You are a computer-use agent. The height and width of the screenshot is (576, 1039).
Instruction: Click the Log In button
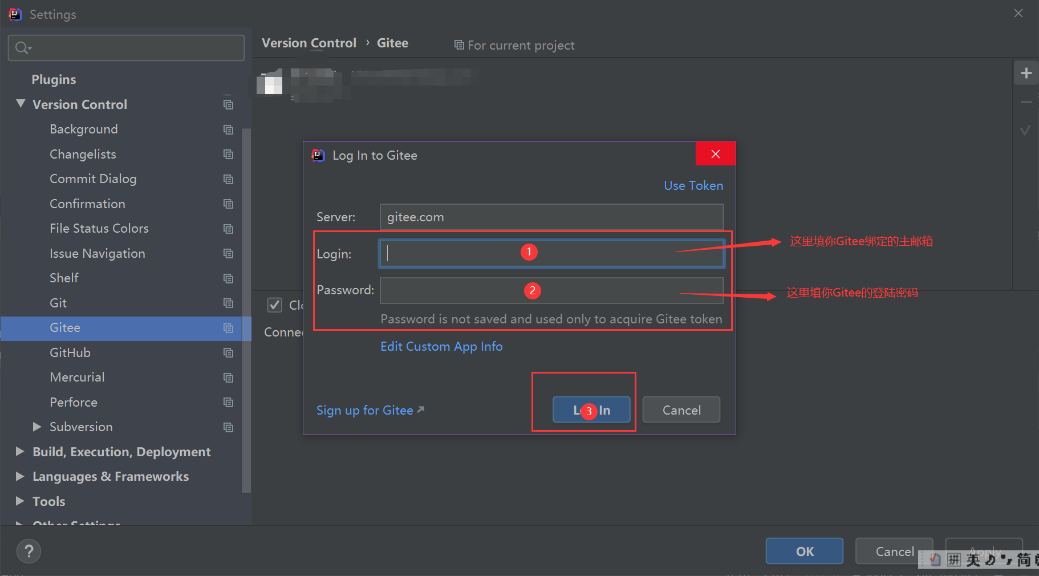(x=591, y=410)
